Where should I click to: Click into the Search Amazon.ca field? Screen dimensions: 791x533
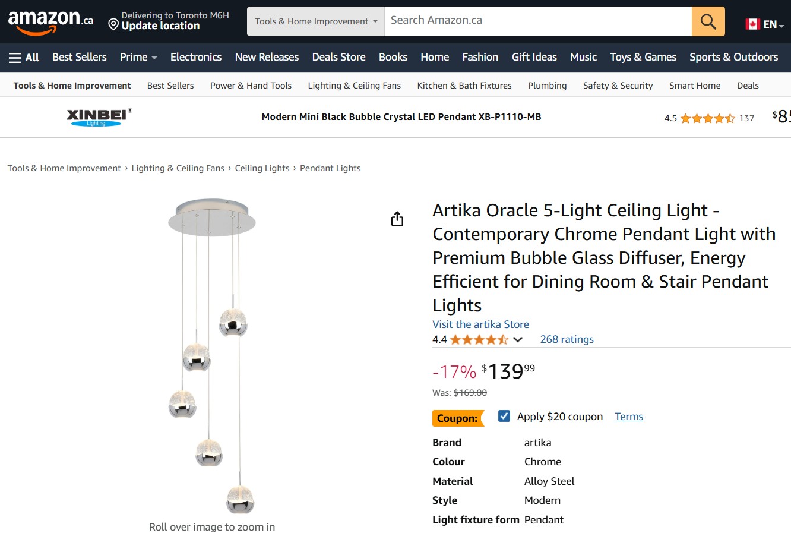tap(537, 21)
